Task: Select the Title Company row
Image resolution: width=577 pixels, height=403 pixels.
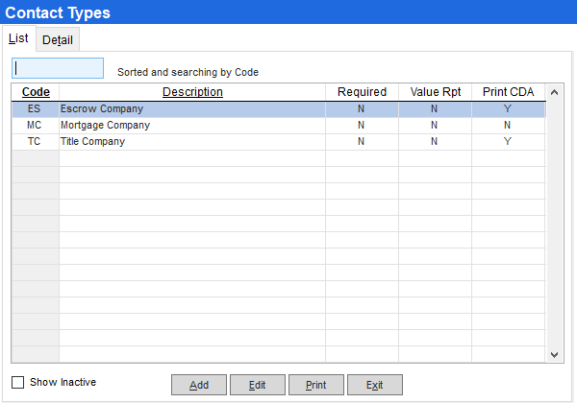Action: [x=192, y=142]
